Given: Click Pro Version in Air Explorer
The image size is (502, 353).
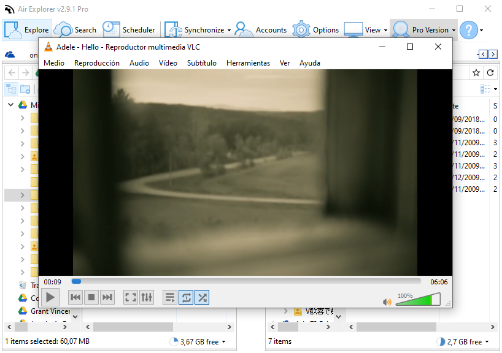Looking at the screenshot, I should click(420, 30).
